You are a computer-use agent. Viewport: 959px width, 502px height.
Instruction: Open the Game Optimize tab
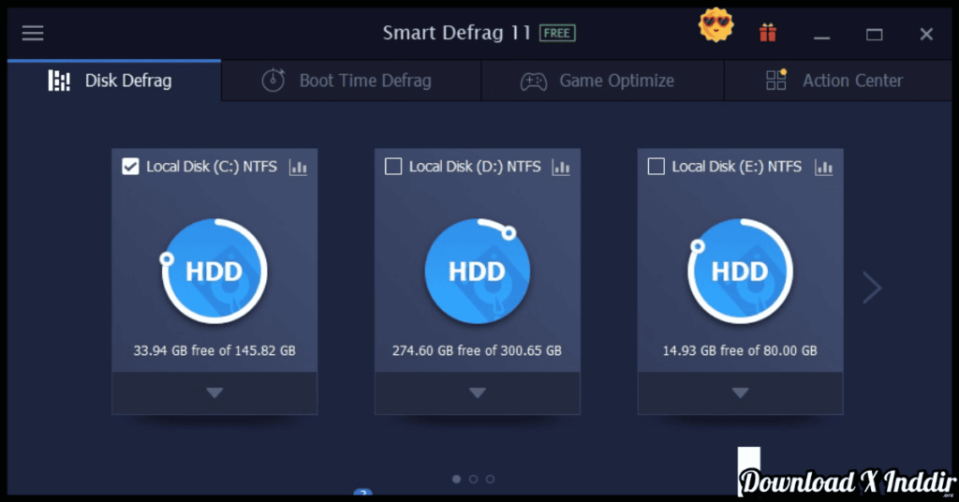click(x=602, y=81)
